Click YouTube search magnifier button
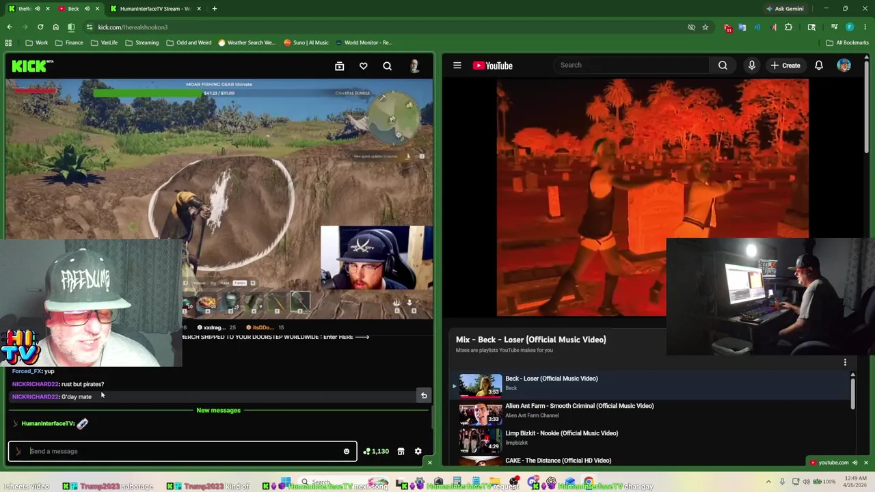 point(723,65)
